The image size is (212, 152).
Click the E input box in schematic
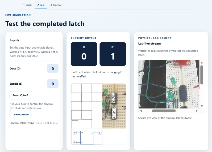tap(75, 142)
